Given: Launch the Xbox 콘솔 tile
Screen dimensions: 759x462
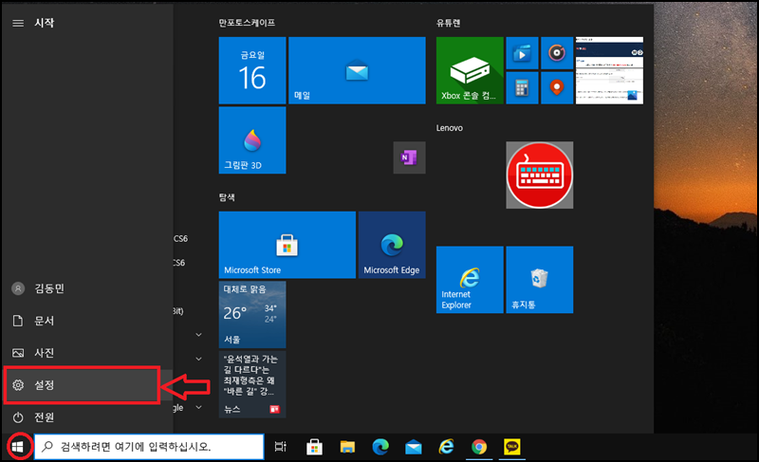Looking at the screenshot, I should [x=470, y=70].
